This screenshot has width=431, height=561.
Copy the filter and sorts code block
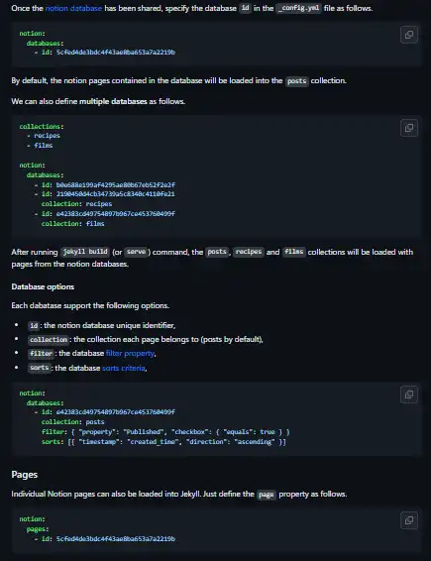[x=409, y=394]
